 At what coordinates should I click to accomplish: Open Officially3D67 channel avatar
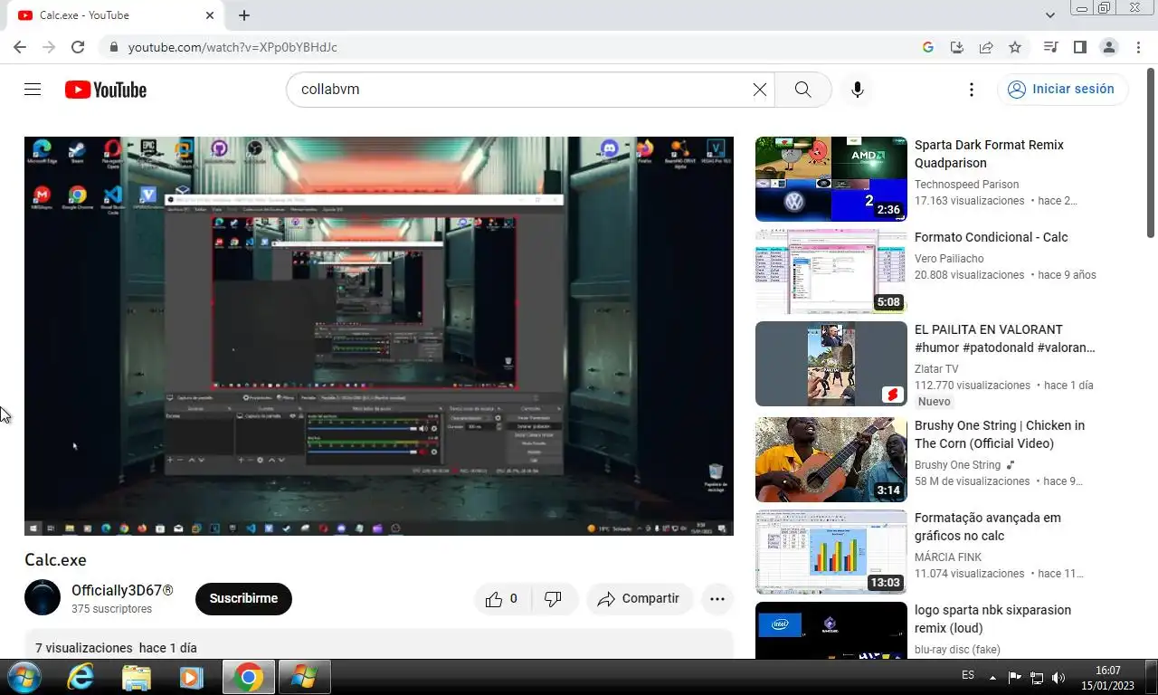[x=43, y=598]
